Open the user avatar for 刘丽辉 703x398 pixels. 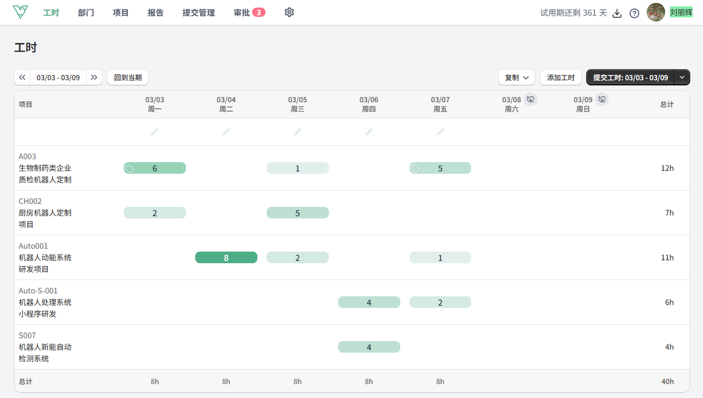(656, 12)
